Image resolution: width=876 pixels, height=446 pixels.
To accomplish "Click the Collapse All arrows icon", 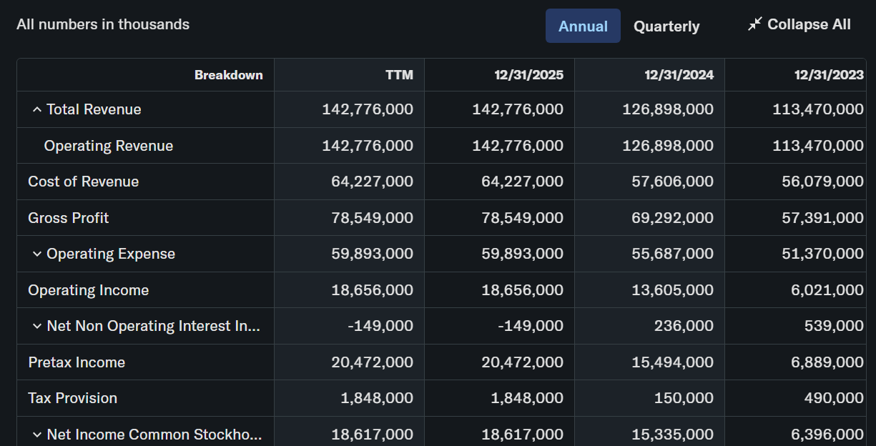I will pos(754,24).
